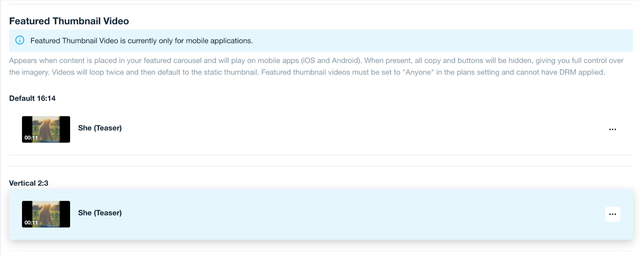Click the empty right side of the blue banner
The height and width of the screenshot is (255, 641).
(481, 41)
